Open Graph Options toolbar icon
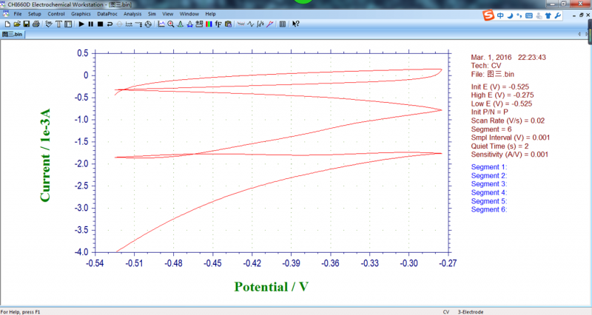592x315 pixels. (x=199, y=24)
